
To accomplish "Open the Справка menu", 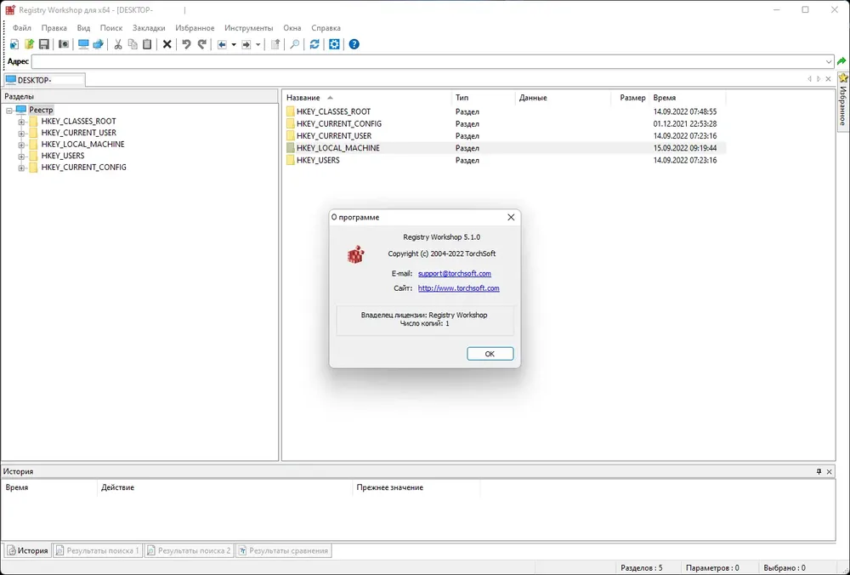I will (326, 28).
